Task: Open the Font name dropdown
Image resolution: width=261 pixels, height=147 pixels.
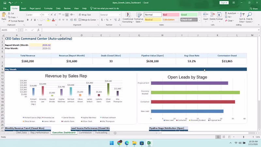Action: [40, 15]
